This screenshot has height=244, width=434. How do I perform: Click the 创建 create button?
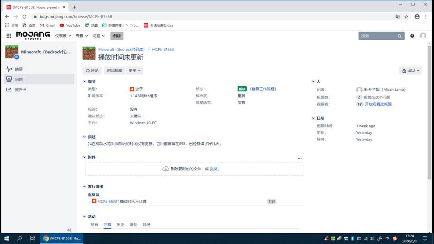pos(117,36)
